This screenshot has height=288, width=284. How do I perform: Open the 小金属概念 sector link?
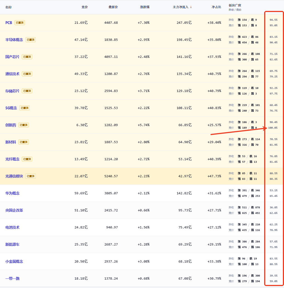click(x=14, y=261)
